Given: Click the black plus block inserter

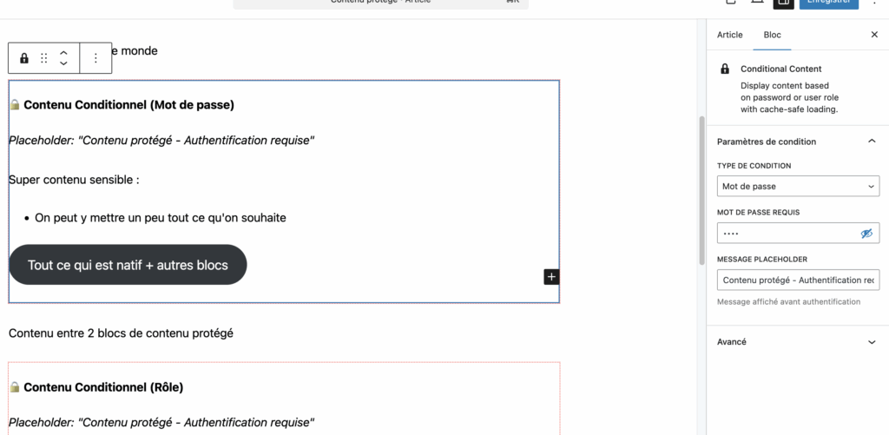Looking at the screenshot, I should coord(551,277).
